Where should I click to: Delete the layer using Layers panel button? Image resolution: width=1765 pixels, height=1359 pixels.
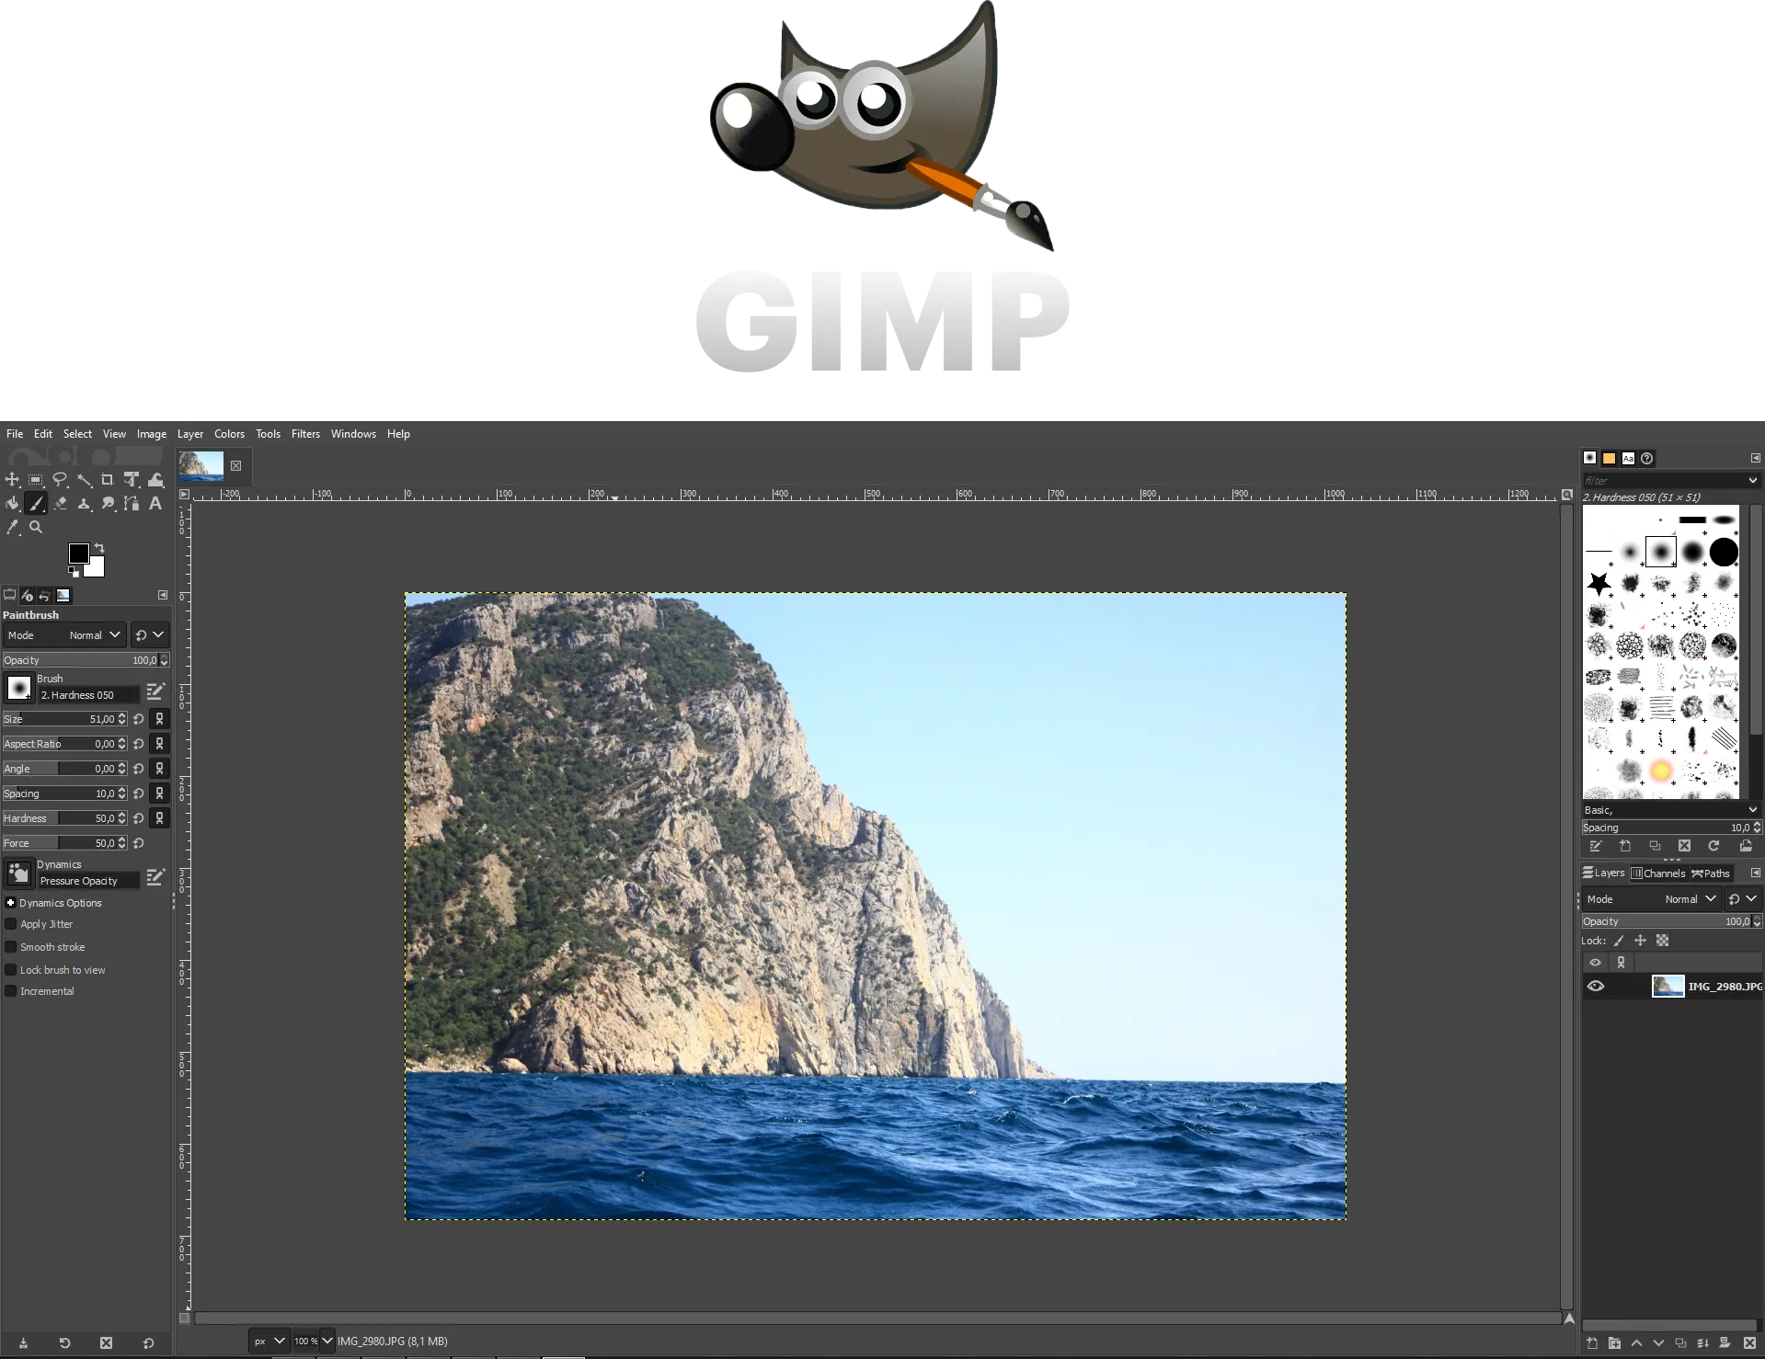[x=1749, y=1342]
